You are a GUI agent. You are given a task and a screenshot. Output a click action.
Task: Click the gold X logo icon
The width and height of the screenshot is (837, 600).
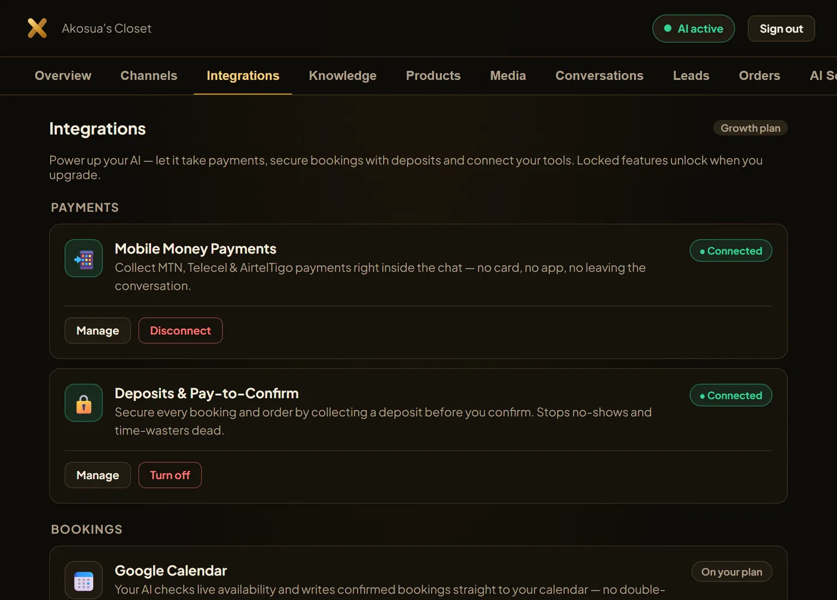[37, 28]
